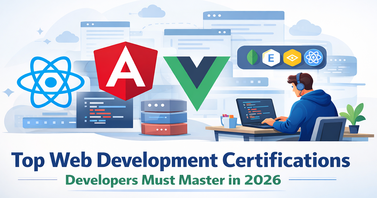Click the "Developers Must Master in 2026" subtitle

point(172,181)
